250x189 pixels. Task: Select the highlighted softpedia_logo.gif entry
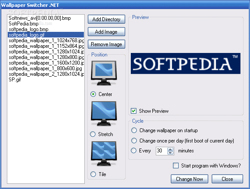46,35
